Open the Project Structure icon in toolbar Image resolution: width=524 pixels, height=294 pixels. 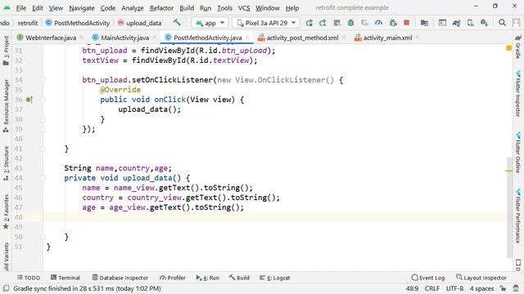point(424,23)
